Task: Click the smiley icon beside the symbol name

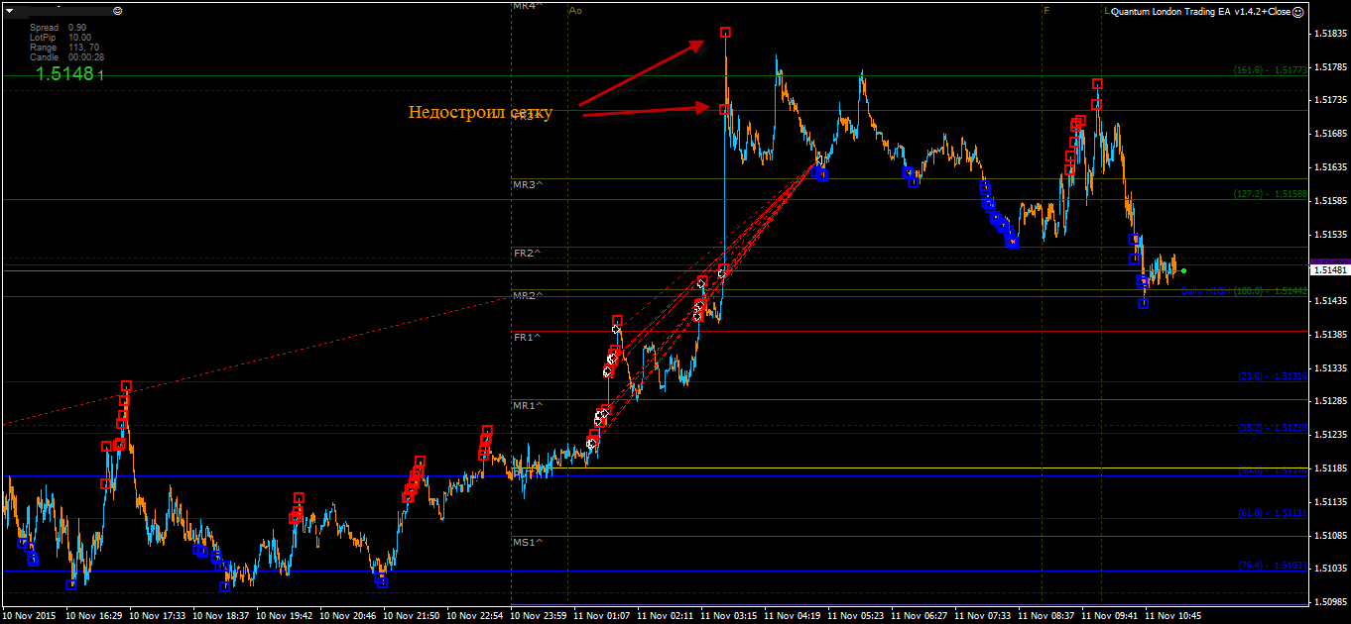Action: coord(118,10)
